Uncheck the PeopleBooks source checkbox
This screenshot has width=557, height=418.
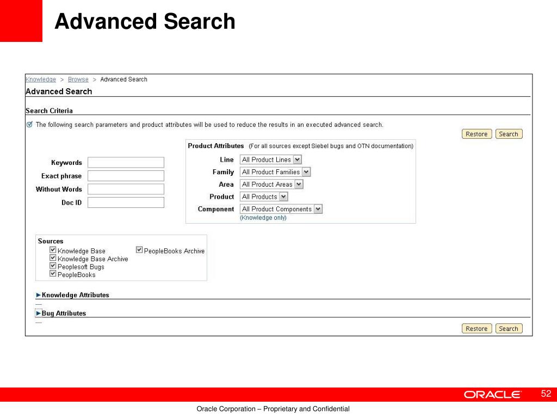[53, 273]
